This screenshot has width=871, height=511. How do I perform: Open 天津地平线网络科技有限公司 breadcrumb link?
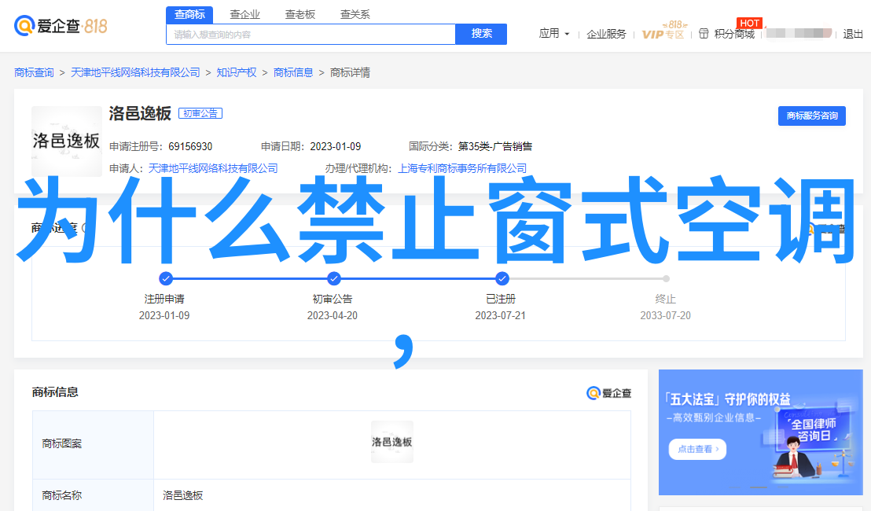[135, 73]
